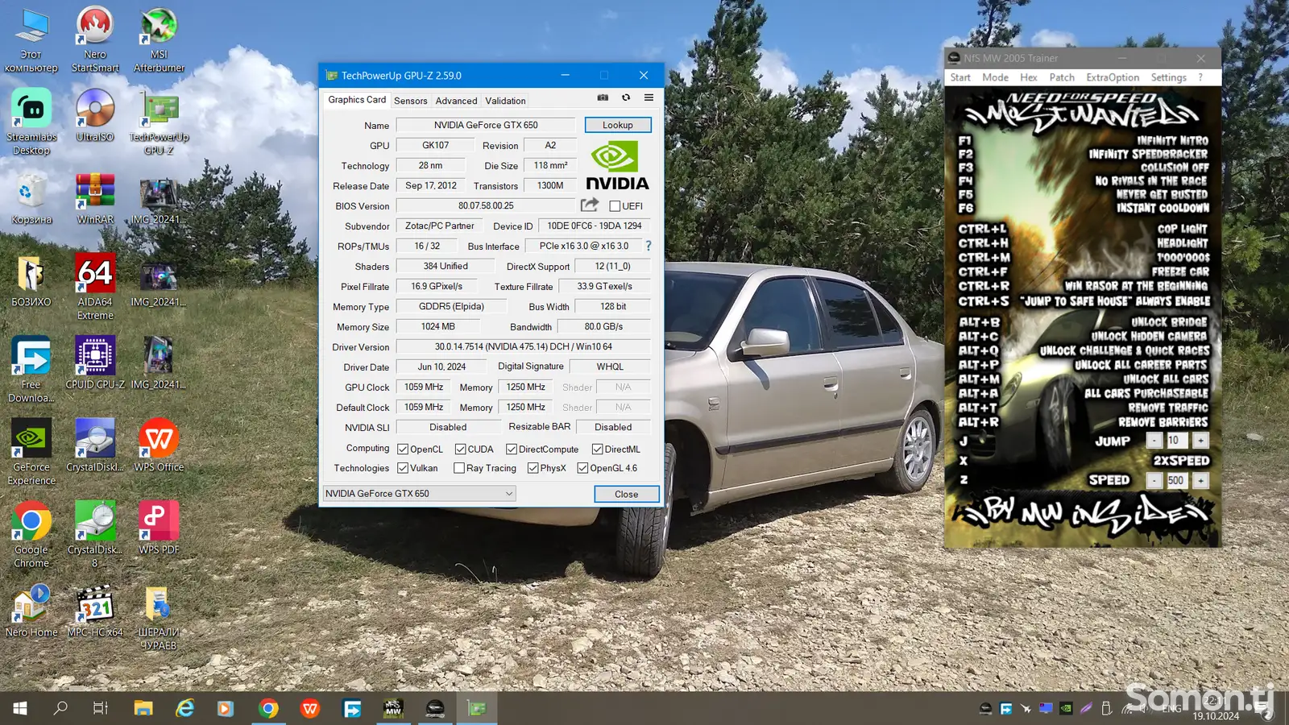Click the BIOS share/export arrow icon
1289x725 pixels.
(590, 205)
